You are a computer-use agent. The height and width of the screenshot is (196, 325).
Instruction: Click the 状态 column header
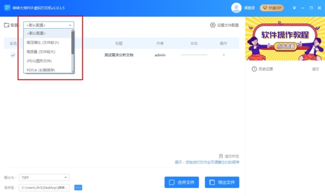(194, 43)
